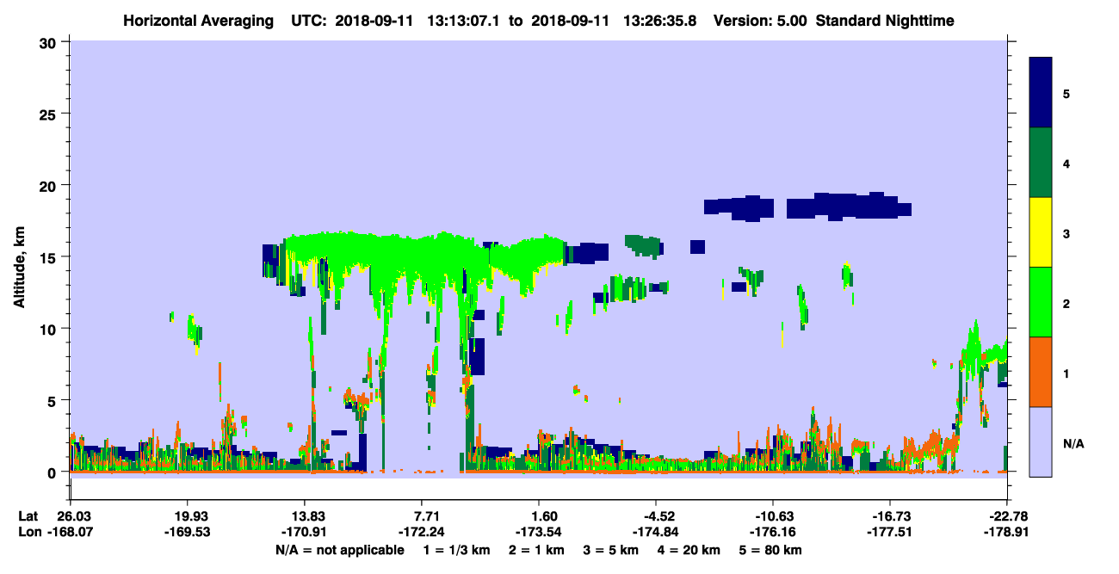
Task: Click the longitude value -169.53
Action: coord(187,532)
